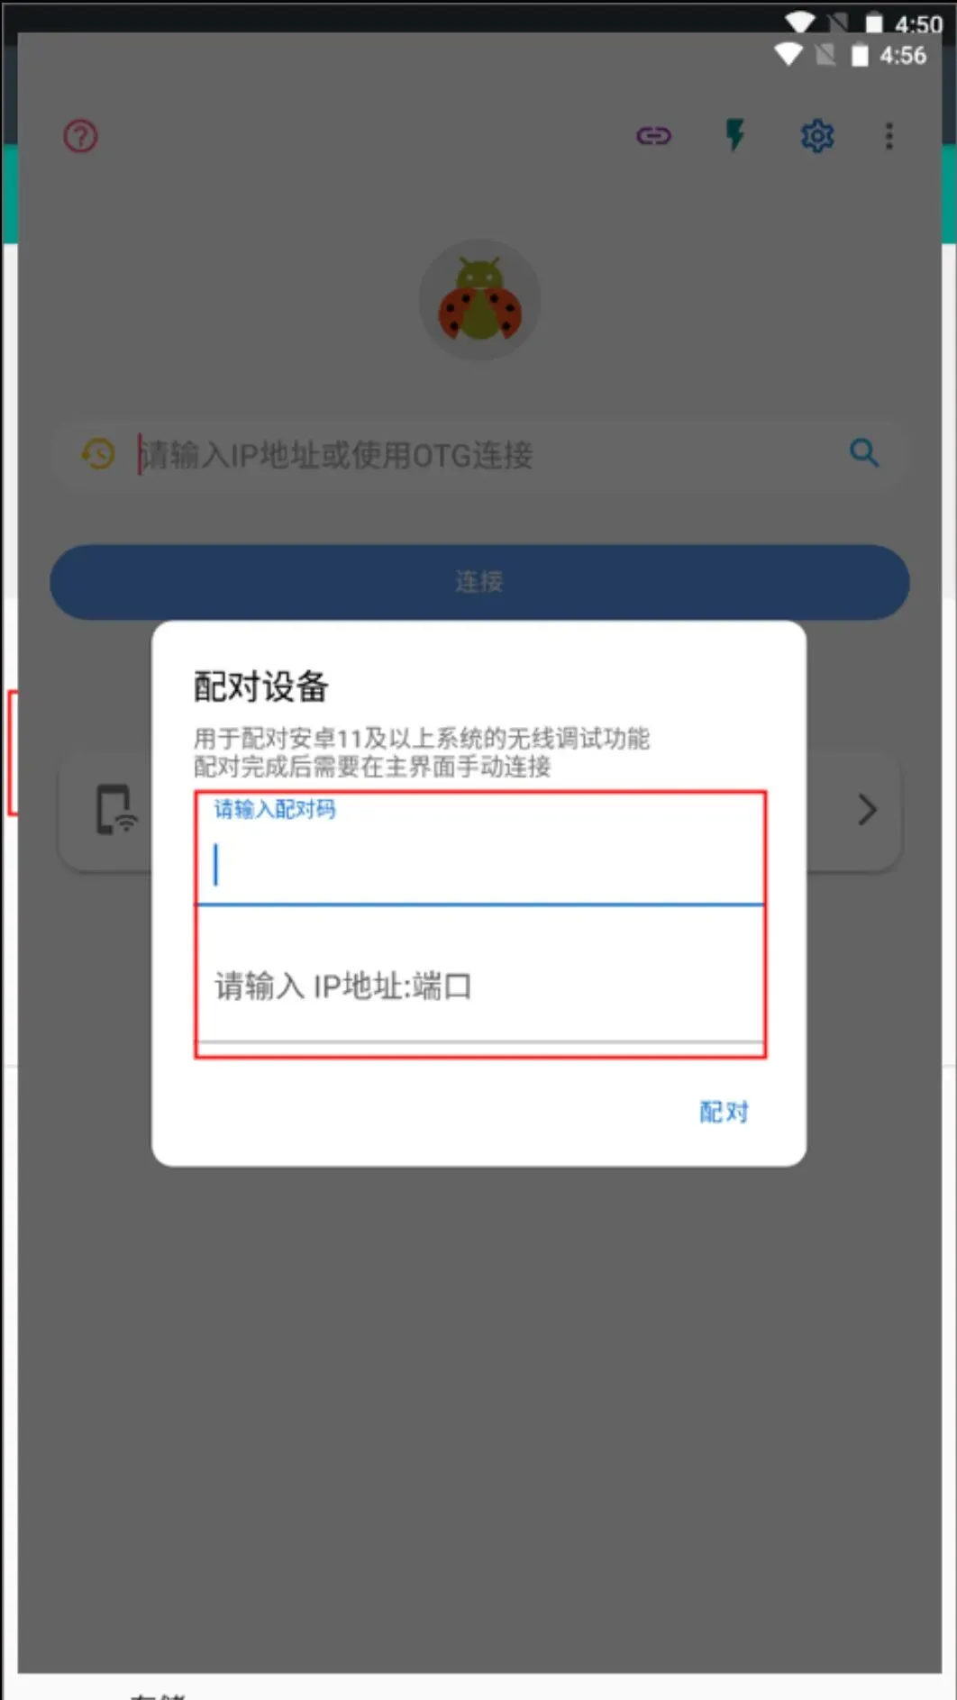Tap the 配对 pair button in dialog
The height and width of the screenshot is (1700, 957).
724,1112
